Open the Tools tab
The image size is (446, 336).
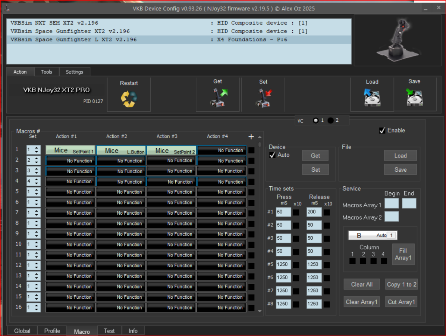[47, 72]
